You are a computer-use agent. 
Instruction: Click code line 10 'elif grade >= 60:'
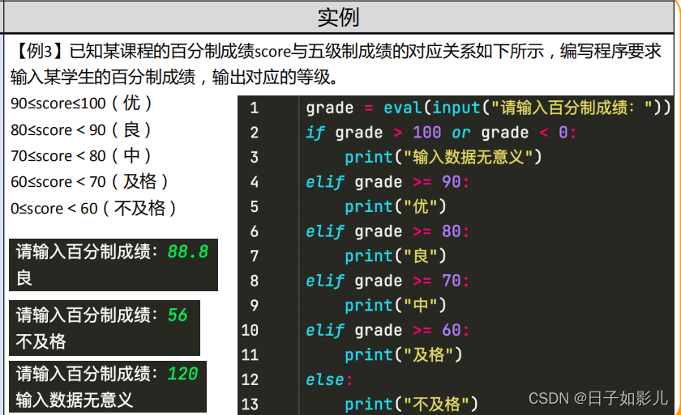[x=388, y=330]
